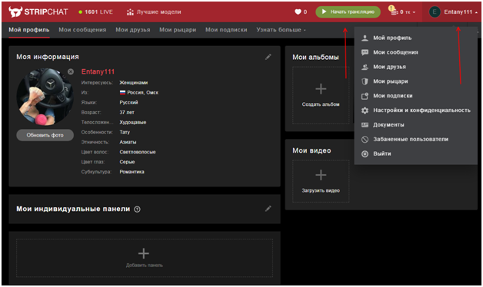Click the Russian flag icon
Screen dimensions: 483x287
pos(122,93)
